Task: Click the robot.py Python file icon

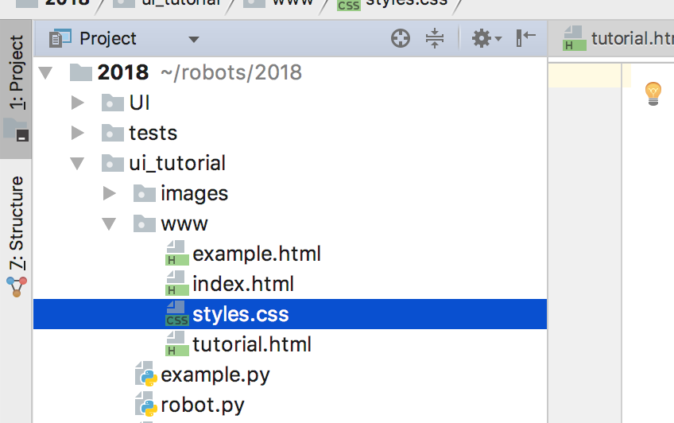Action: pos(146,404)
